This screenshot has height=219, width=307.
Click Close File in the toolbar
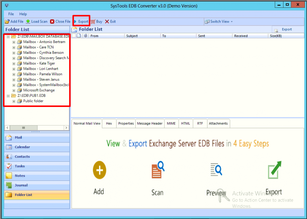click(60, 22)
